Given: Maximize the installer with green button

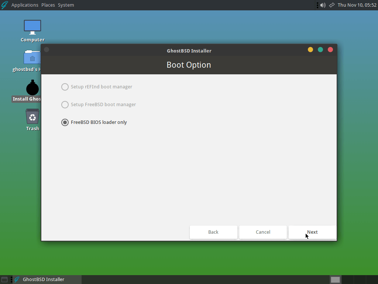Looking at the screenshot, I should [320, 50].
